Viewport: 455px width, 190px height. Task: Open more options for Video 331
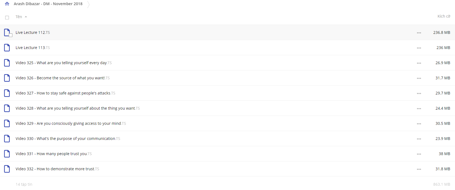point(419,154)
